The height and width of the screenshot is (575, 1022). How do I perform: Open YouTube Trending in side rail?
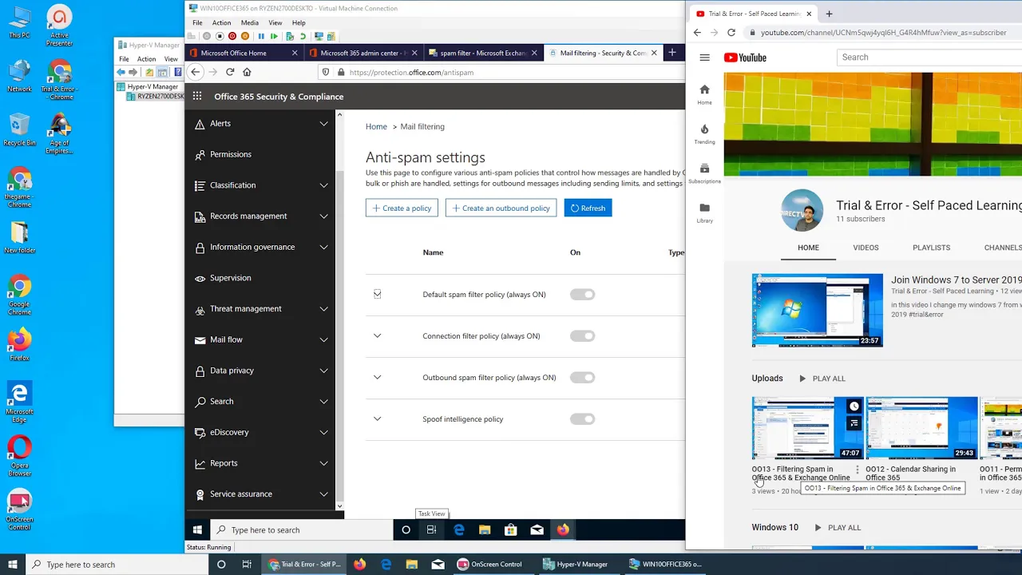coord(704,133)
